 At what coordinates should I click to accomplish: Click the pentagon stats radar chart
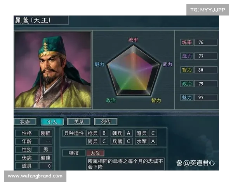(134, 71)
